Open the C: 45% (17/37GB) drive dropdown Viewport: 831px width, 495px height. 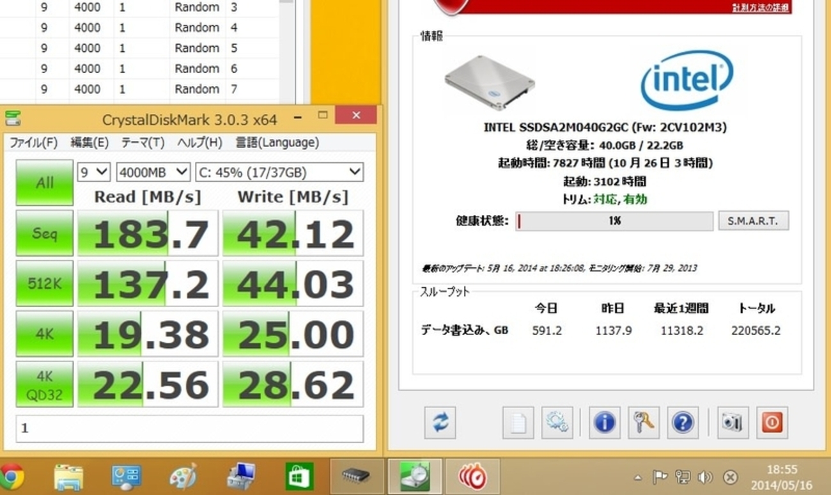pyautogui.click(x=279, y=172)
